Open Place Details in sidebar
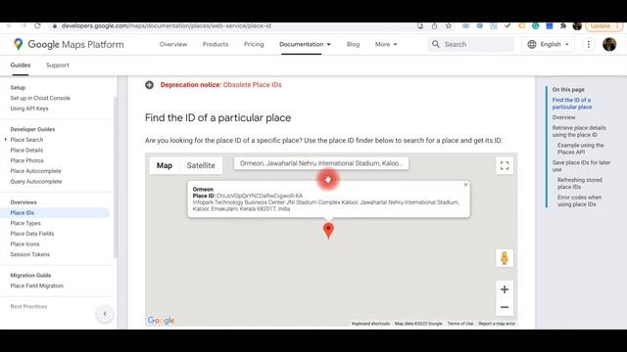Screen dimensions: 627x352 click(x=26, y=150)
